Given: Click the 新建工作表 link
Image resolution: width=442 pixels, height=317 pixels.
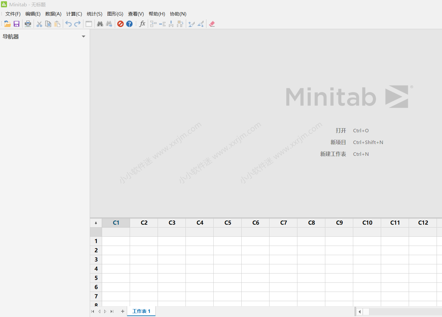Looking at the screenshot, I should [x=333, y=154].
